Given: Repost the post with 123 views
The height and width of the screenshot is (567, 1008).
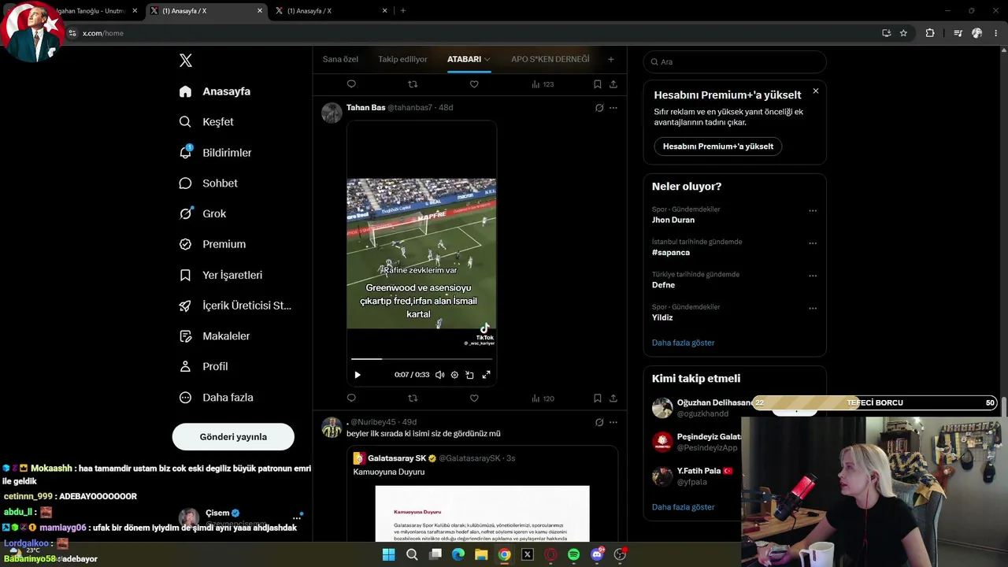Looking at the screenshot, I should click(x=413, y=84).
